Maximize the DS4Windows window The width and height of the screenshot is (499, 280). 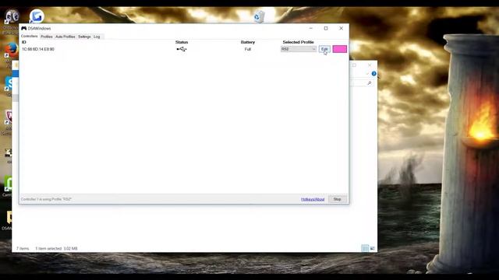326,28
